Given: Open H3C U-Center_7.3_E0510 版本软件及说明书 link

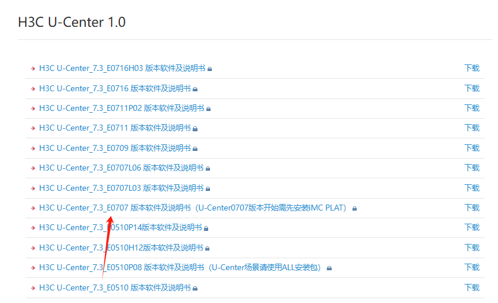Looking at the screenshot, I should click(115, 287).
